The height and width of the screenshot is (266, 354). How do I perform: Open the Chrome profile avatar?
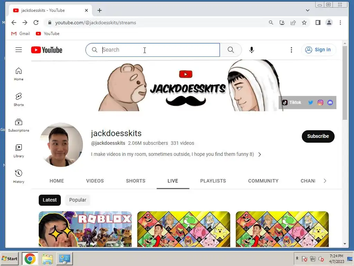tap(329, 23)
